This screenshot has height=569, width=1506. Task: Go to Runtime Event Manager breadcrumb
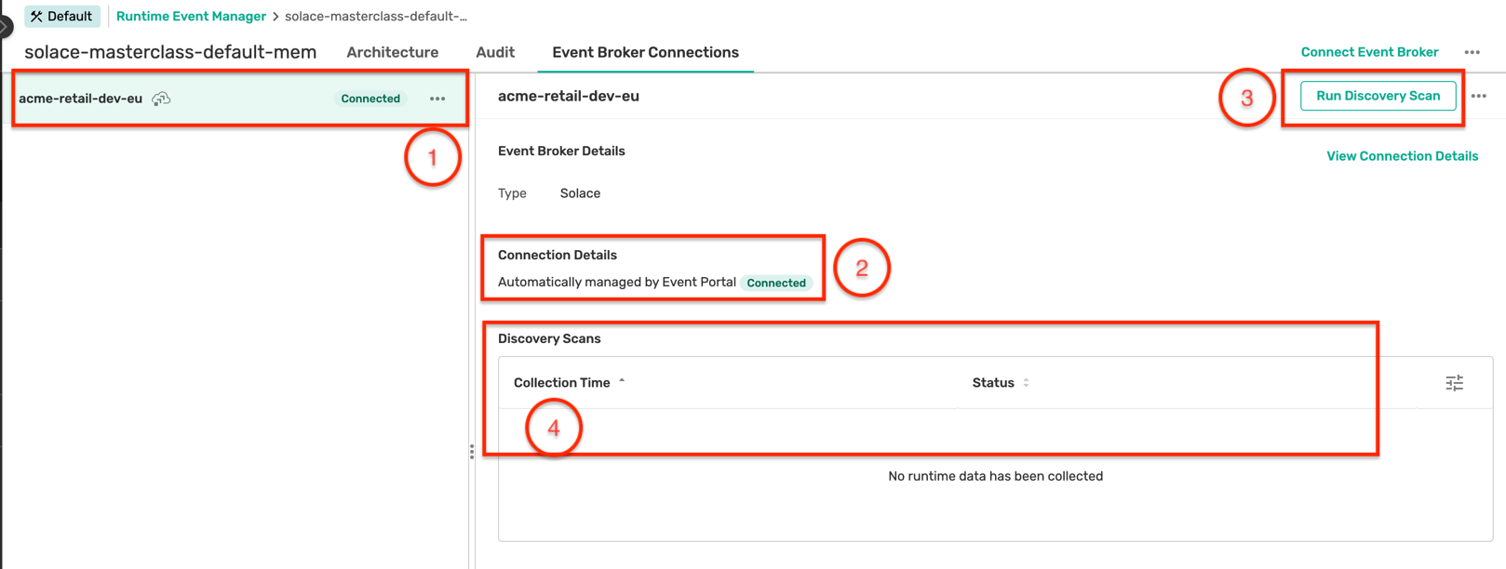(x=191, y=17)
